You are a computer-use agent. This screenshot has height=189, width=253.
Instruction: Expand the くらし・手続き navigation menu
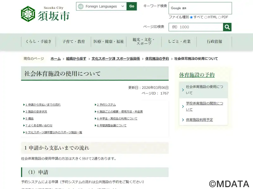pyautogui.click(x=38, y=42)
